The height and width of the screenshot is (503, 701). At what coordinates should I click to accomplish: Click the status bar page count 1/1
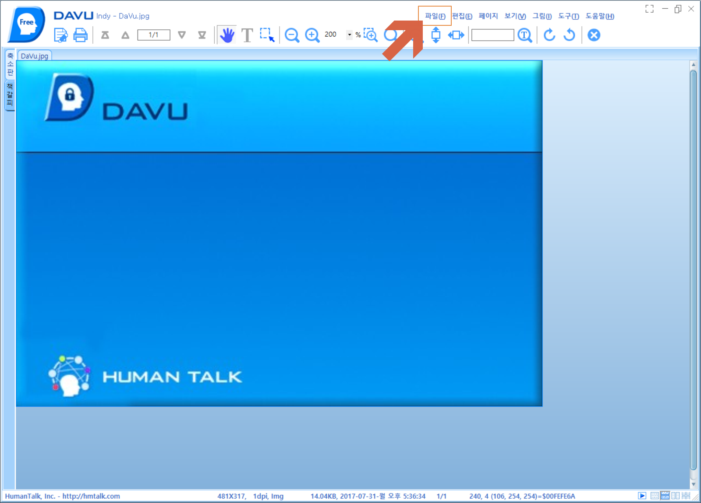point(442,496)
